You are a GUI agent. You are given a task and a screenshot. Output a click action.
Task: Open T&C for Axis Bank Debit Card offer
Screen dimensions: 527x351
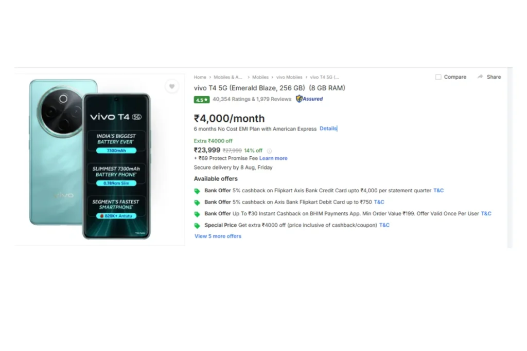379,202
